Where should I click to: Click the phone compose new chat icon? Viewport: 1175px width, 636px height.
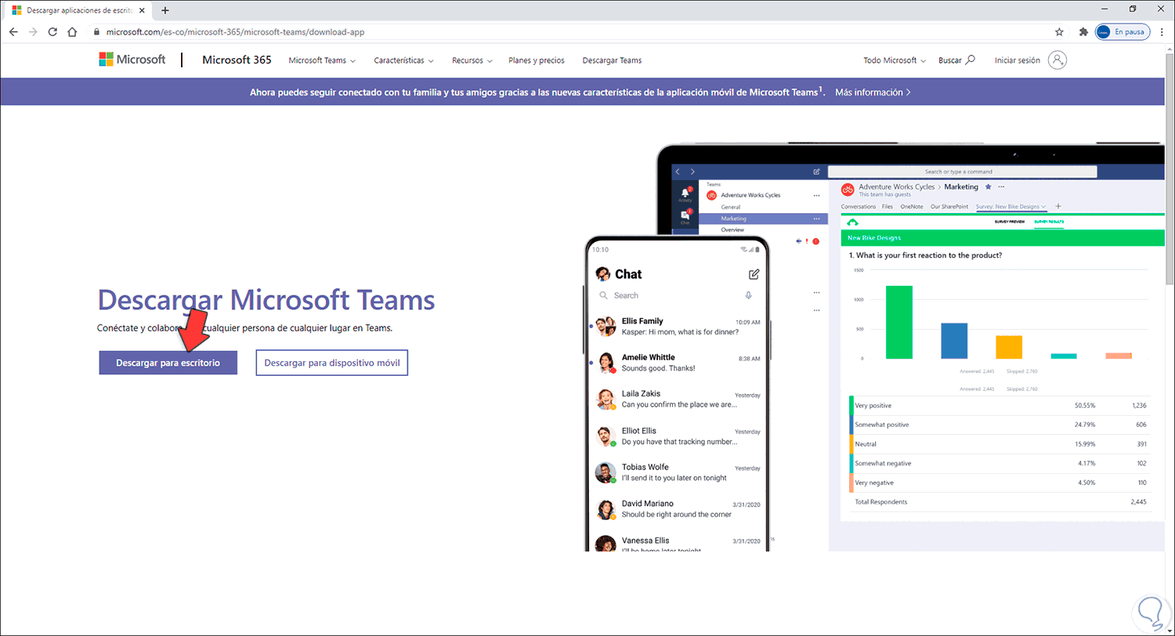point(754,274)
